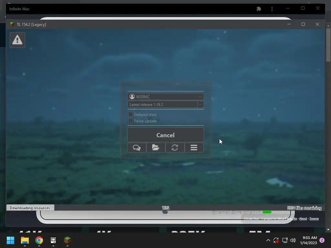
Task: Maximize the Infinite Mac window
Action: 303,8
